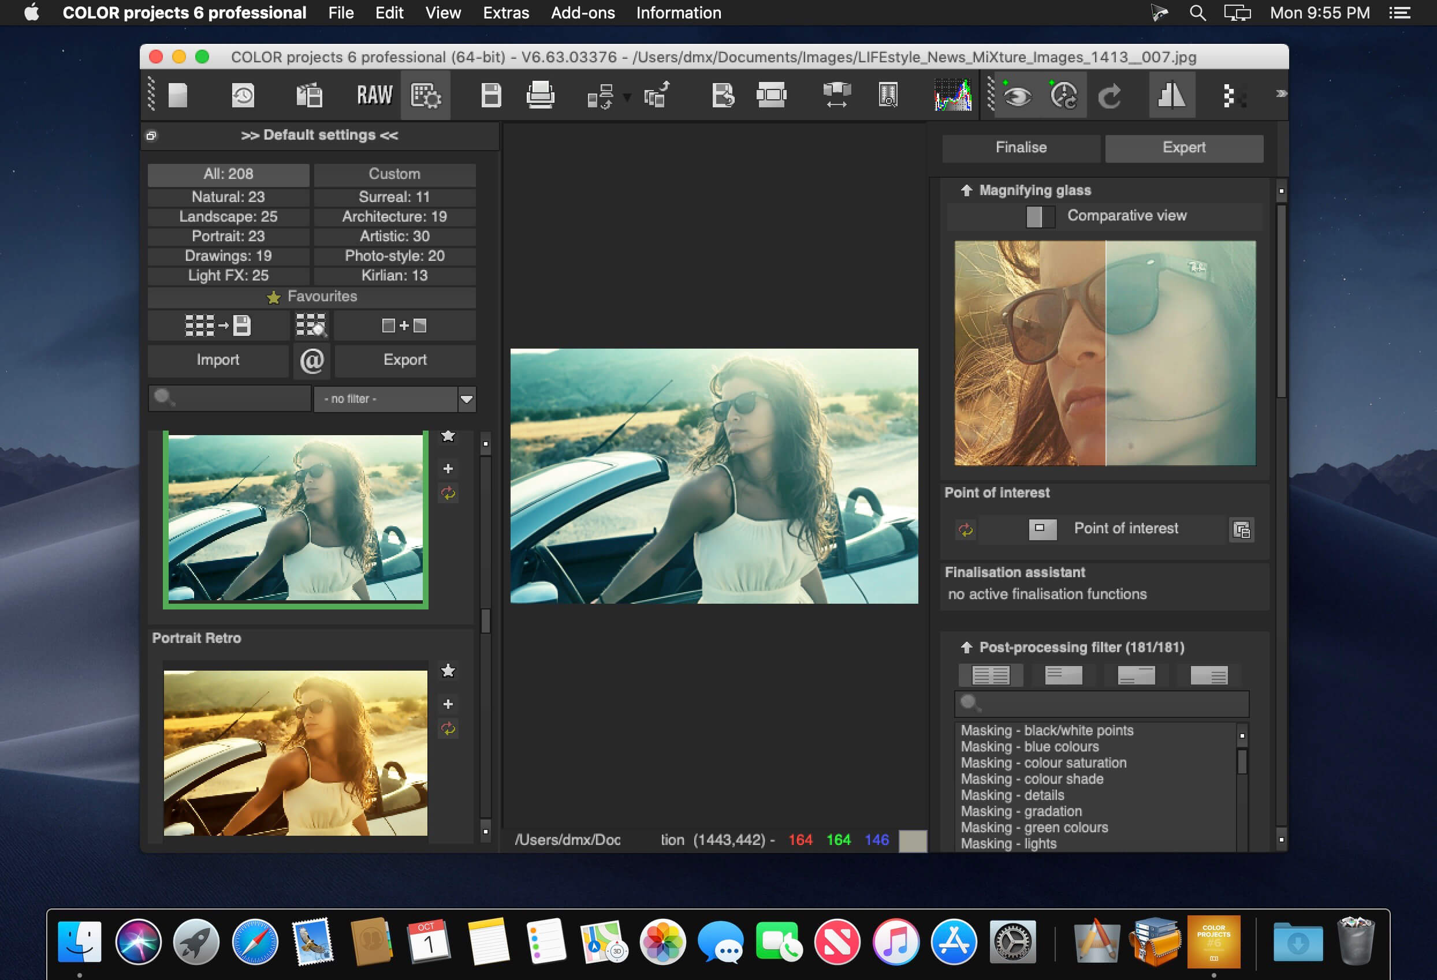The image size is (1437, 980).
Task: Toggle the real-time eye preview icon
Action: 1017,96
